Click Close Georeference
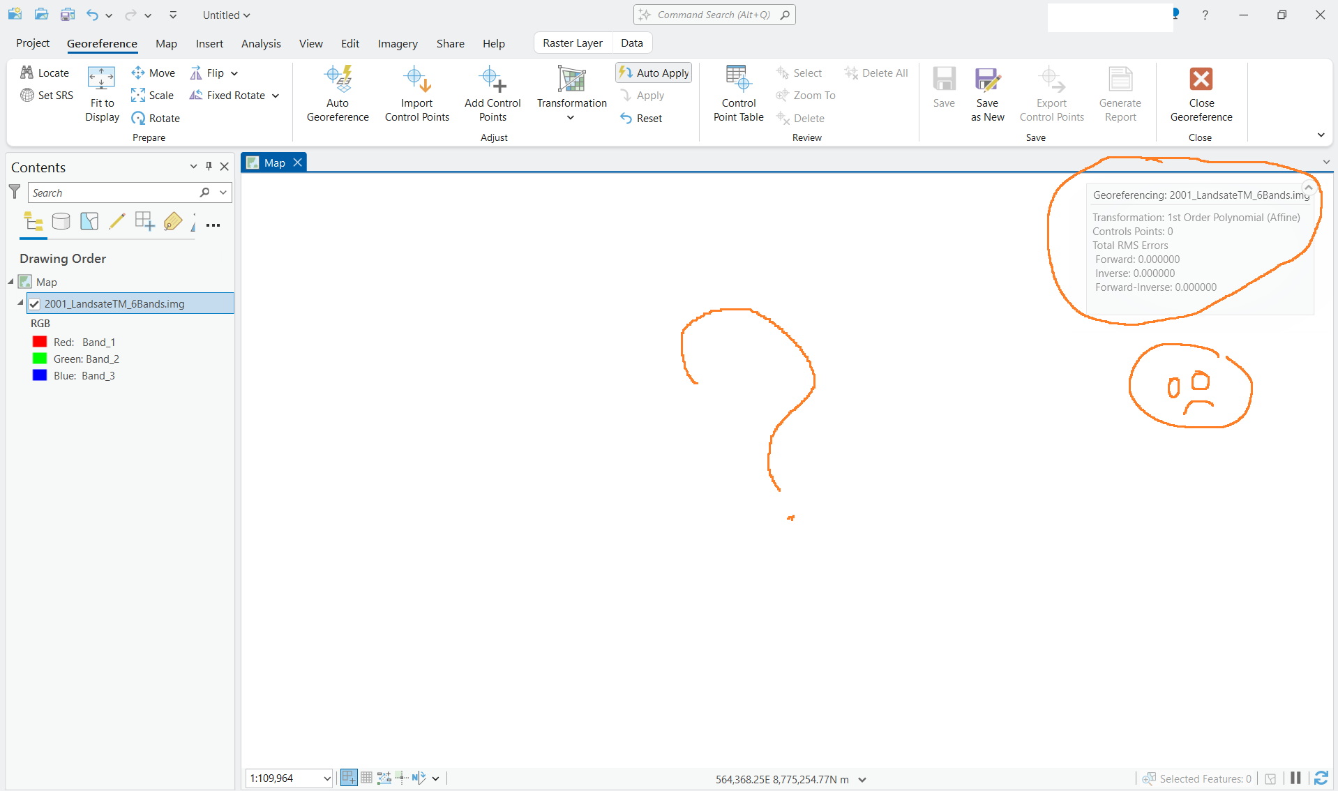Screen dimensions: 1338x791 pyautogui.click(x=1201, y=93)
